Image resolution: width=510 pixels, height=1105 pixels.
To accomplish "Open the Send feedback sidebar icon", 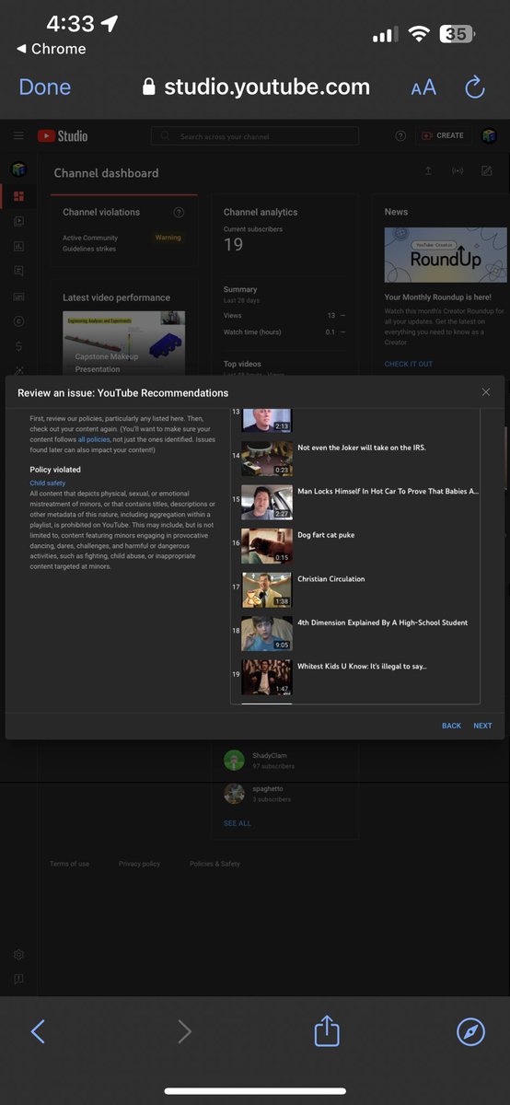I will click(x=18, y=979).
